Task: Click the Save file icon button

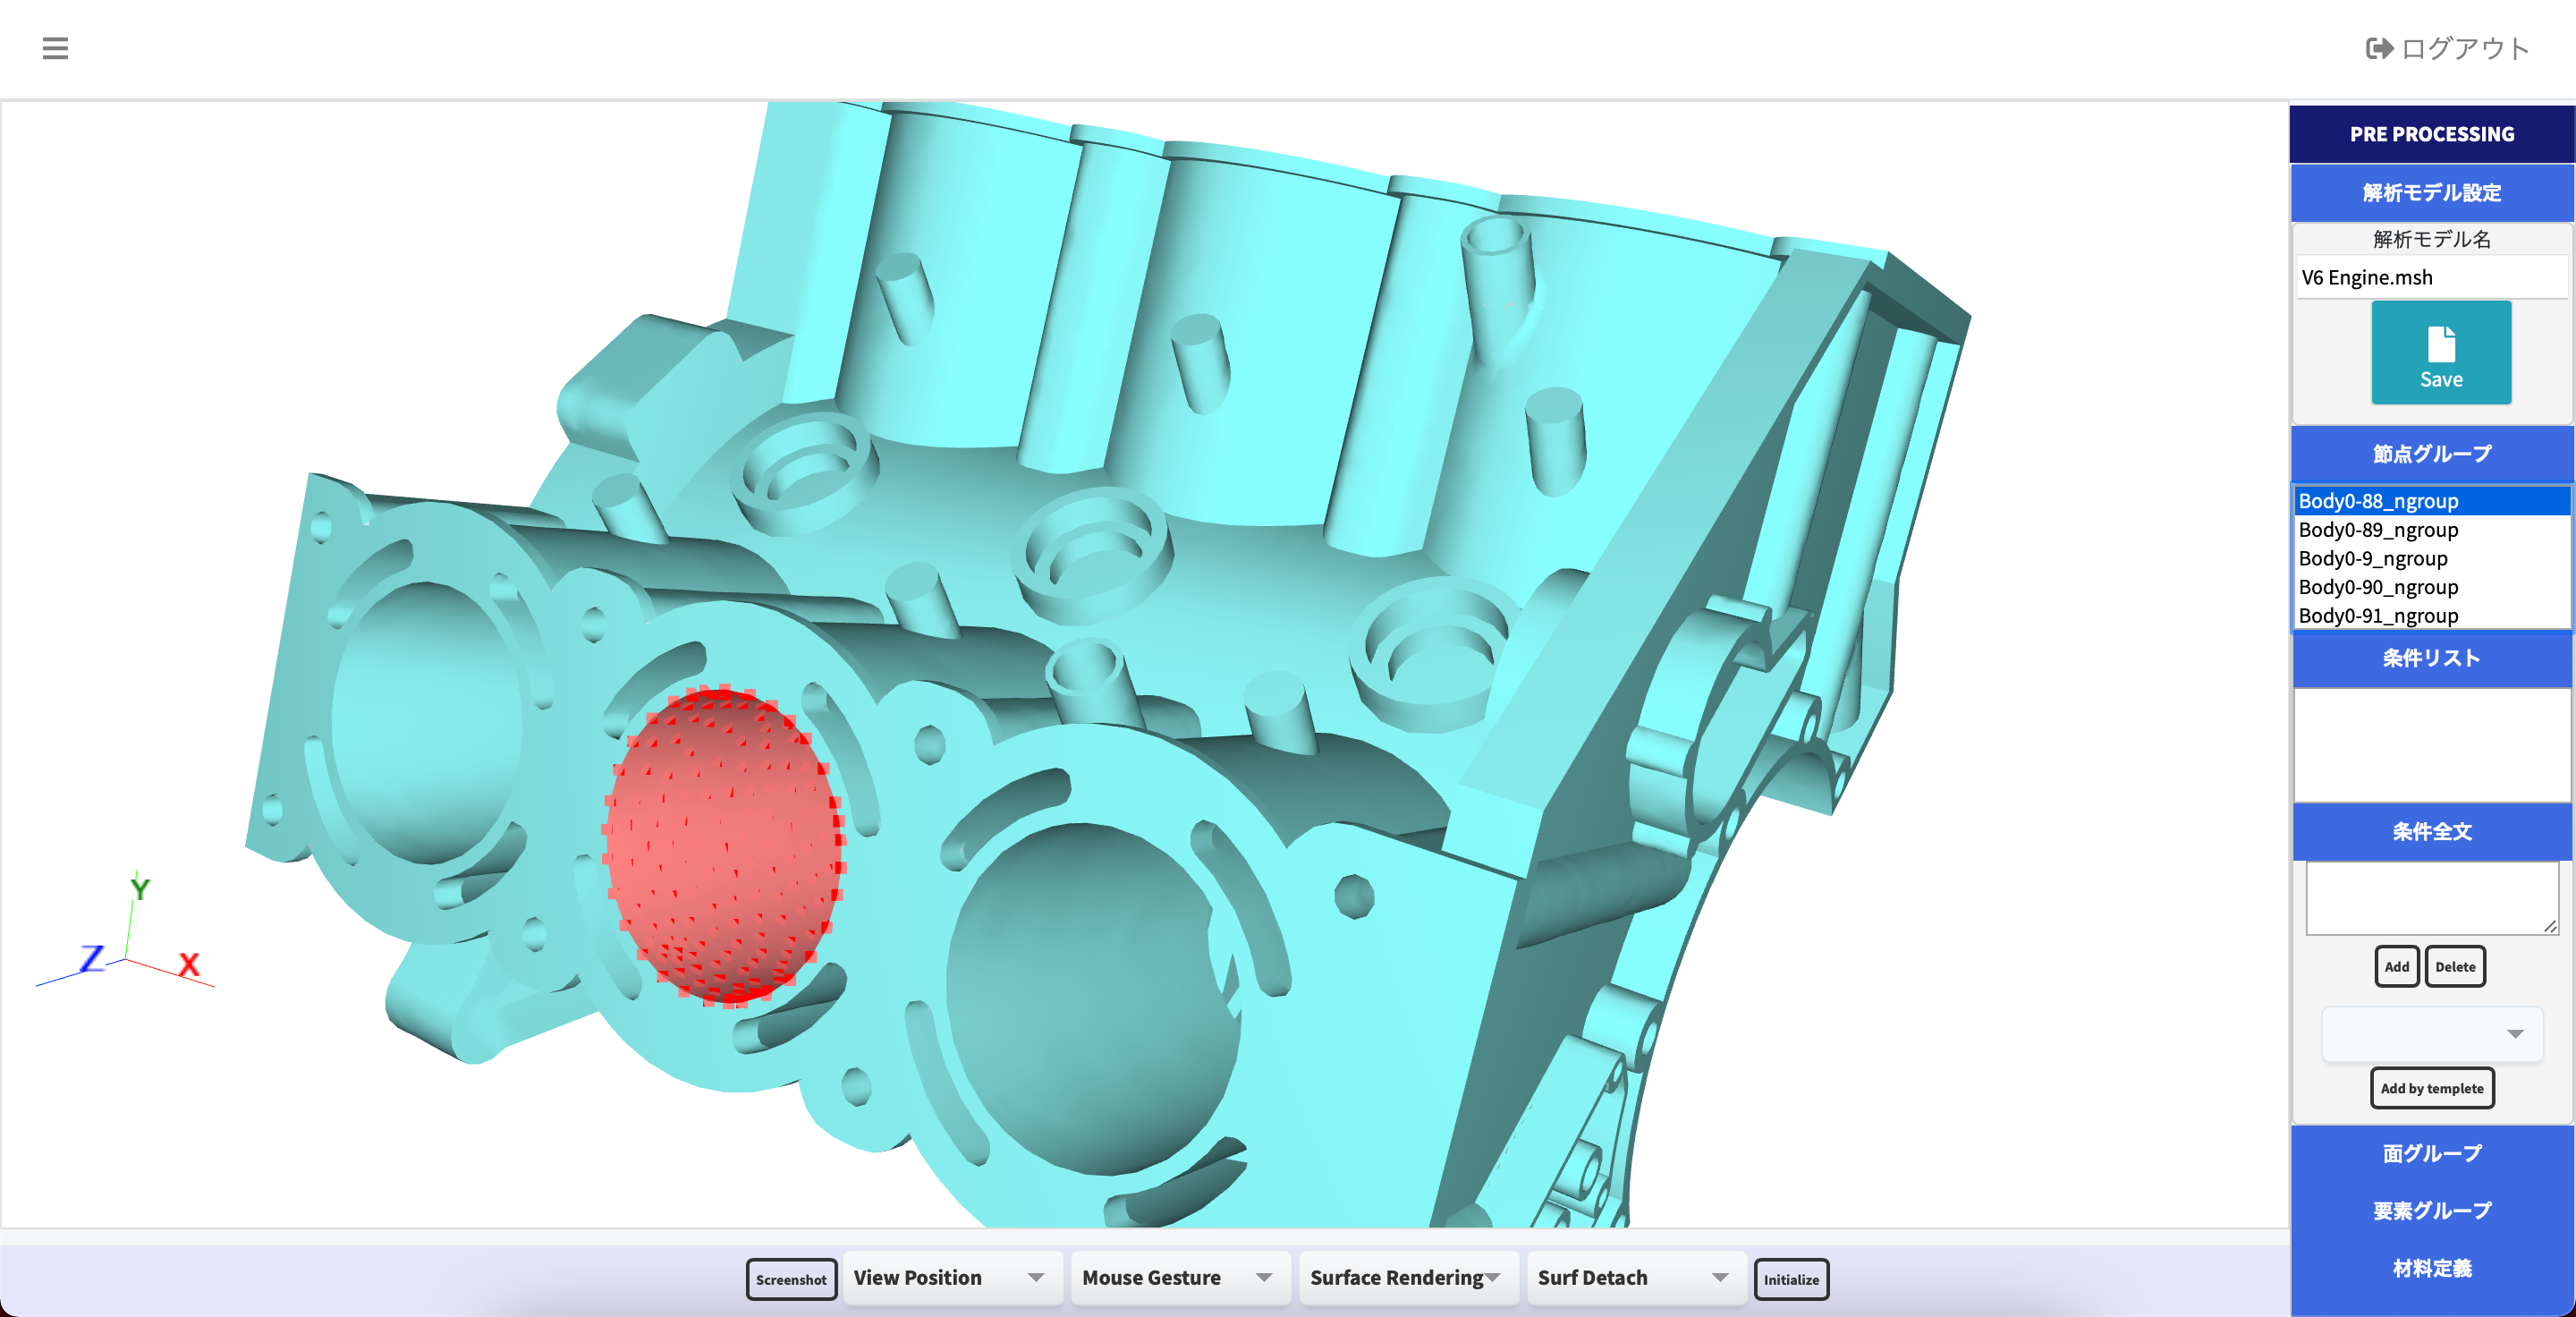Action: (x=2440, y=353)
